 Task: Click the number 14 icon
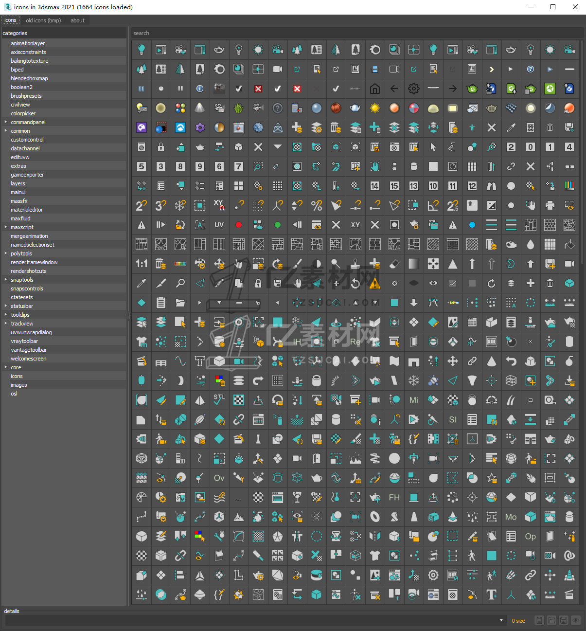375,186
